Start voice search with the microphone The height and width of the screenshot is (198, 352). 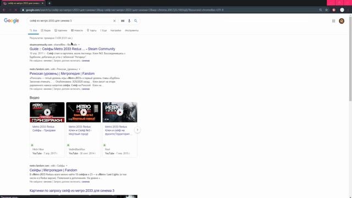[129, 21]
